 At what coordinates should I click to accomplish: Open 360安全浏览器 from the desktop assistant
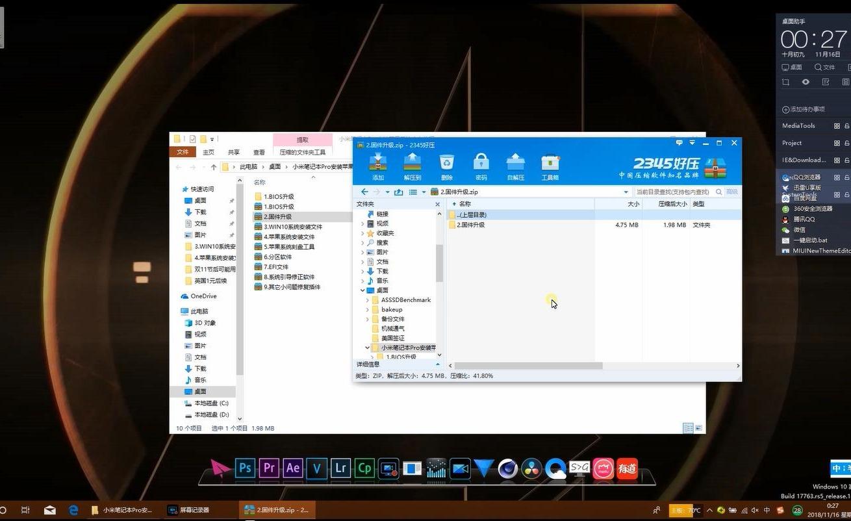click(807, 209)
